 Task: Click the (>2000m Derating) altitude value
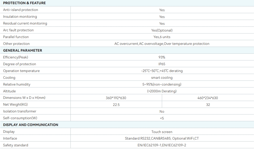point(162,91)
